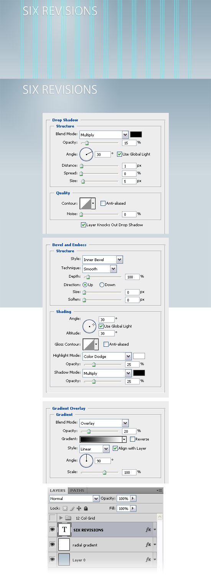Click the Gradient Scale slider handle
This screenshot has width=211, height=576.
104,472
